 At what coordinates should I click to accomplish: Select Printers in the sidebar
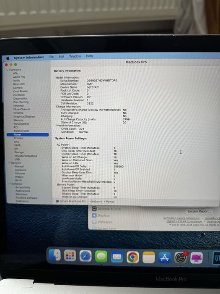(19, 138)
